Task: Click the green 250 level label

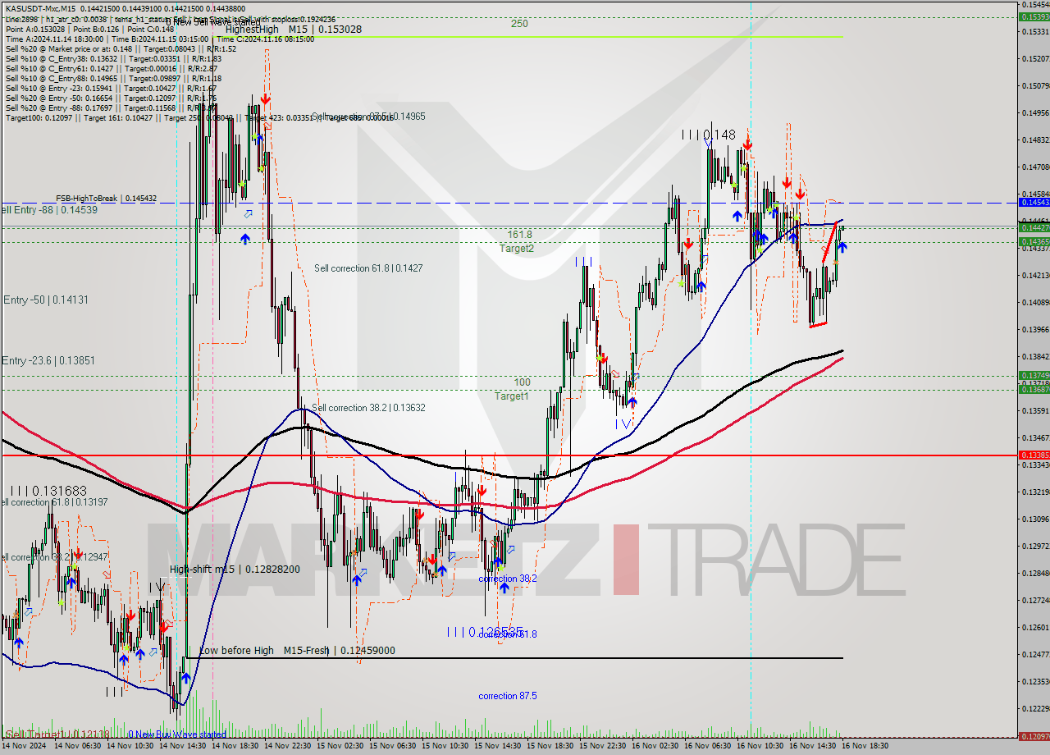Action: click(519, 24)
